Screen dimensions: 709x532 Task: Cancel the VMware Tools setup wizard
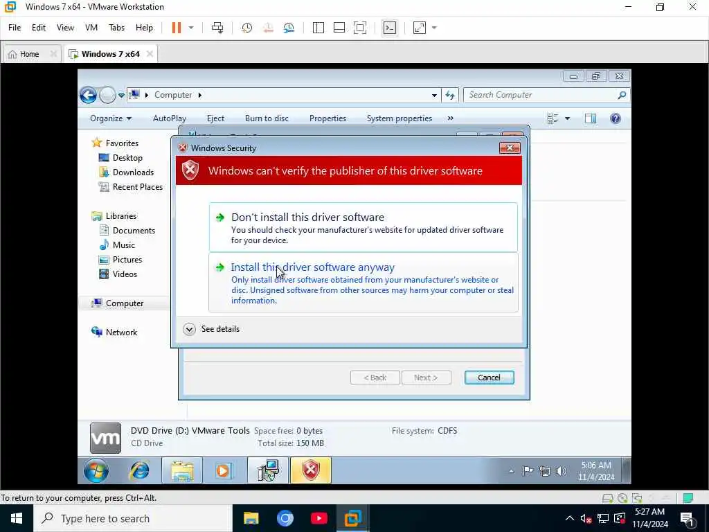click(490, 378)
